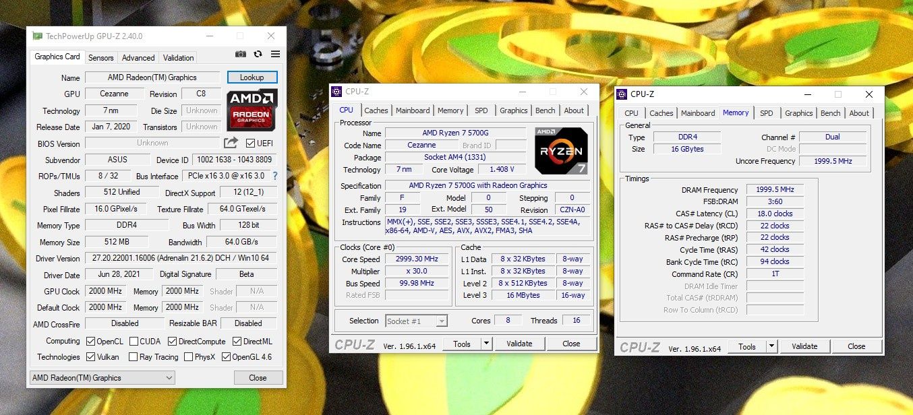Click the Device ID value field
Screen dimensions: 913x415
(235, 160)
